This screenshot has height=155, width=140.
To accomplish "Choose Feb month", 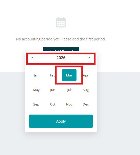I will tap(53, 75).
